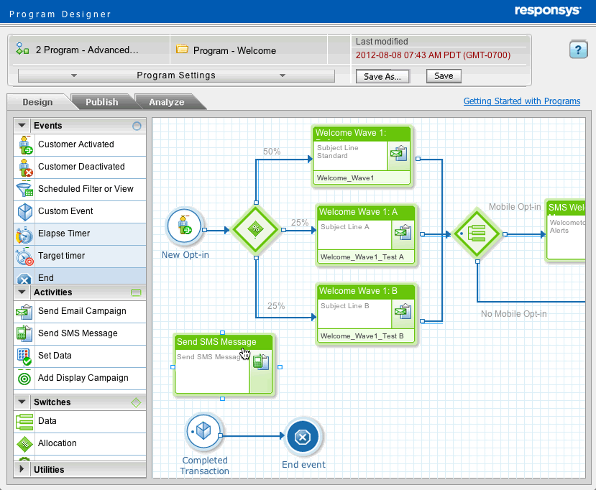Pick the Set Data icon
The height and width of the screenshot is (490, 596).
tap(24, 356)
